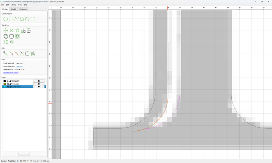272x163 pixels.
Task: Click the Open Selected vectors link
Action: (x=19, y=67)
